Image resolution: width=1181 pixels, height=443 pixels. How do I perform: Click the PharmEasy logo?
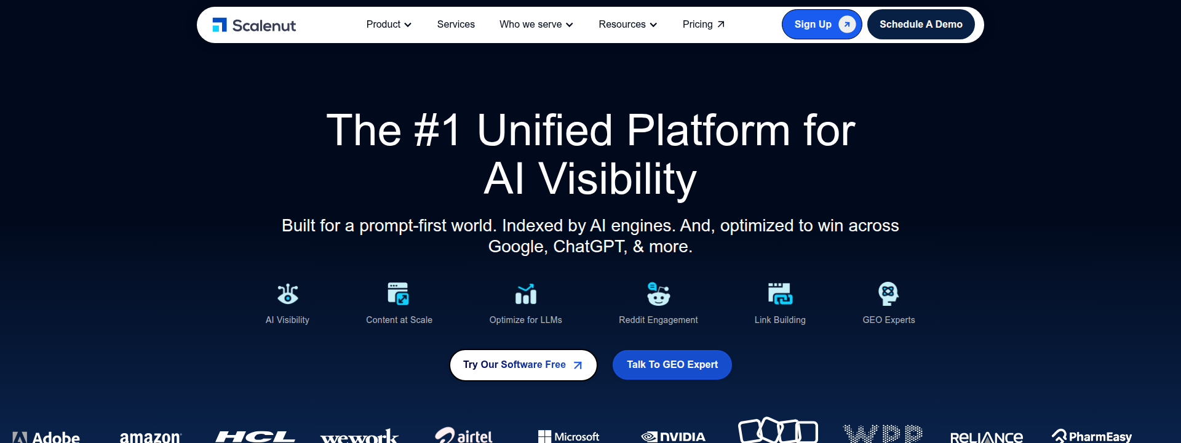[1091, 436]
